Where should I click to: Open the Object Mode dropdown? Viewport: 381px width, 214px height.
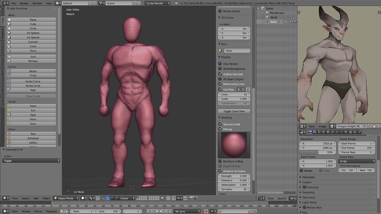[66, 198]
